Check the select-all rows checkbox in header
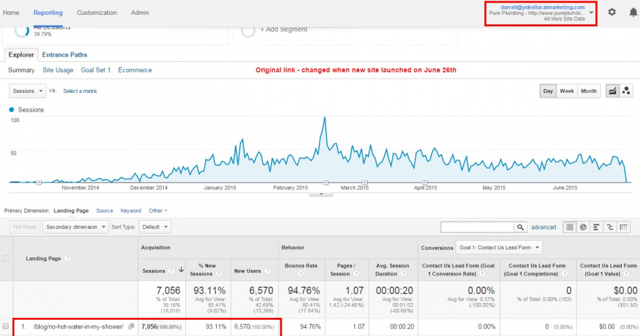 (x=7, y=258)
